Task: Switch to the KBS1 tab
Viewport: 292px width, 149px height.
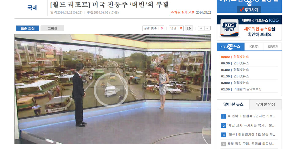Action: pyautogui.click(x=254, y=47)
